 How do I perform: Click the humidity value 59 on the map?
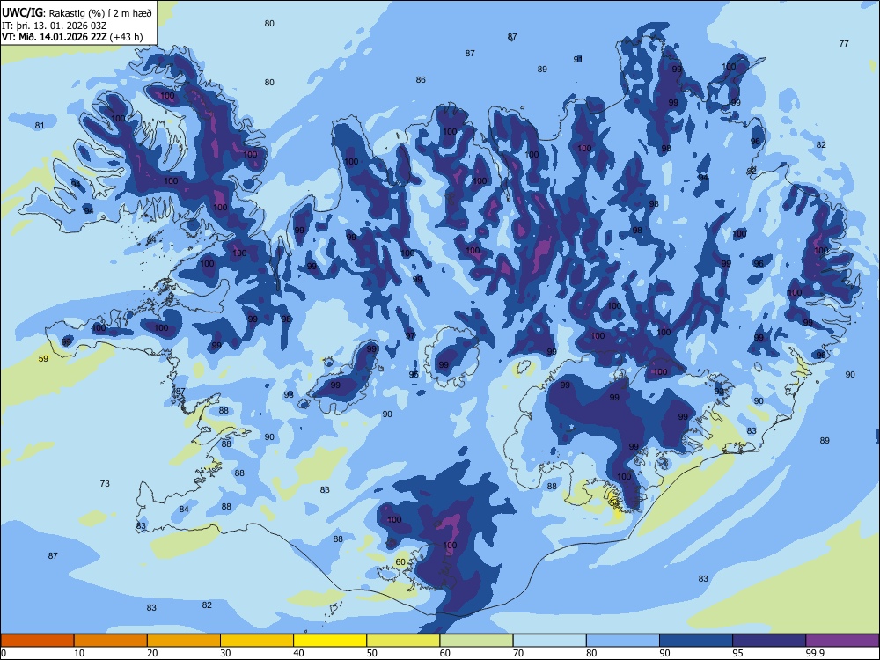[x=43, y=359]
